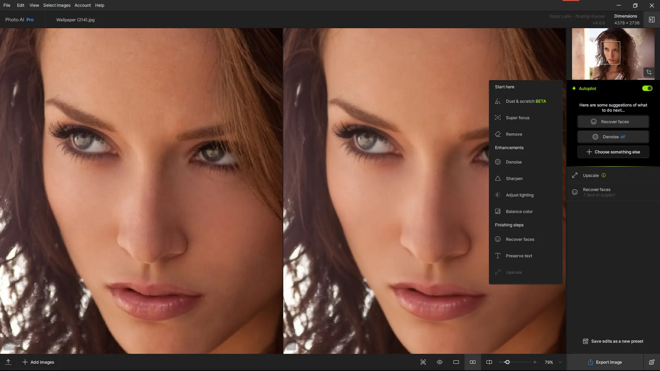
Task: Click the Preserve text option
Action: pyautogui.click(x=519, y=256)
